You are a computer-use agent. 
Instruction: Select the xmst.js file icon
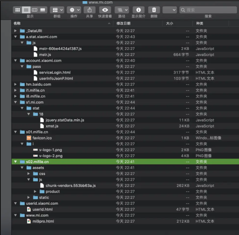point(42,126)
